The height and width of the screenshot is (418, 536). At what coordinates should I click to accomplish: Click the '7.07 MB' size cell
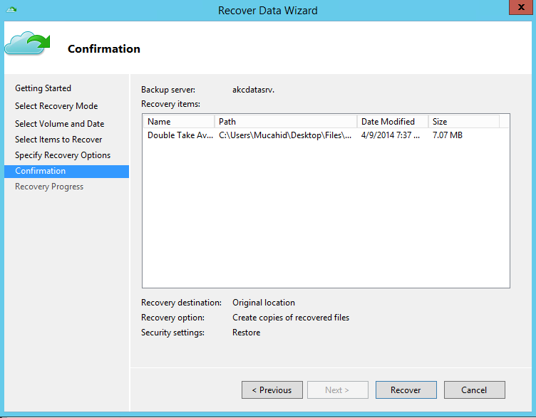coord(448,135)
